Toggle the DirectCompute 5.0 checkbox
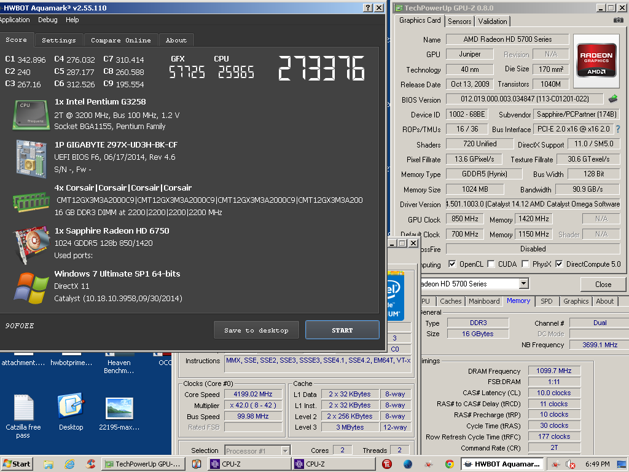This screenshot has width=629, height=472. point(559,264)
